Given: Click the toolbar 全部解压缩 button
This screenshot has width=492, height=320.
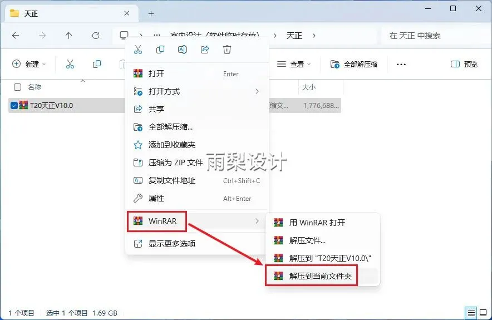Looking at the screenshot, I should tap(354, 65).
